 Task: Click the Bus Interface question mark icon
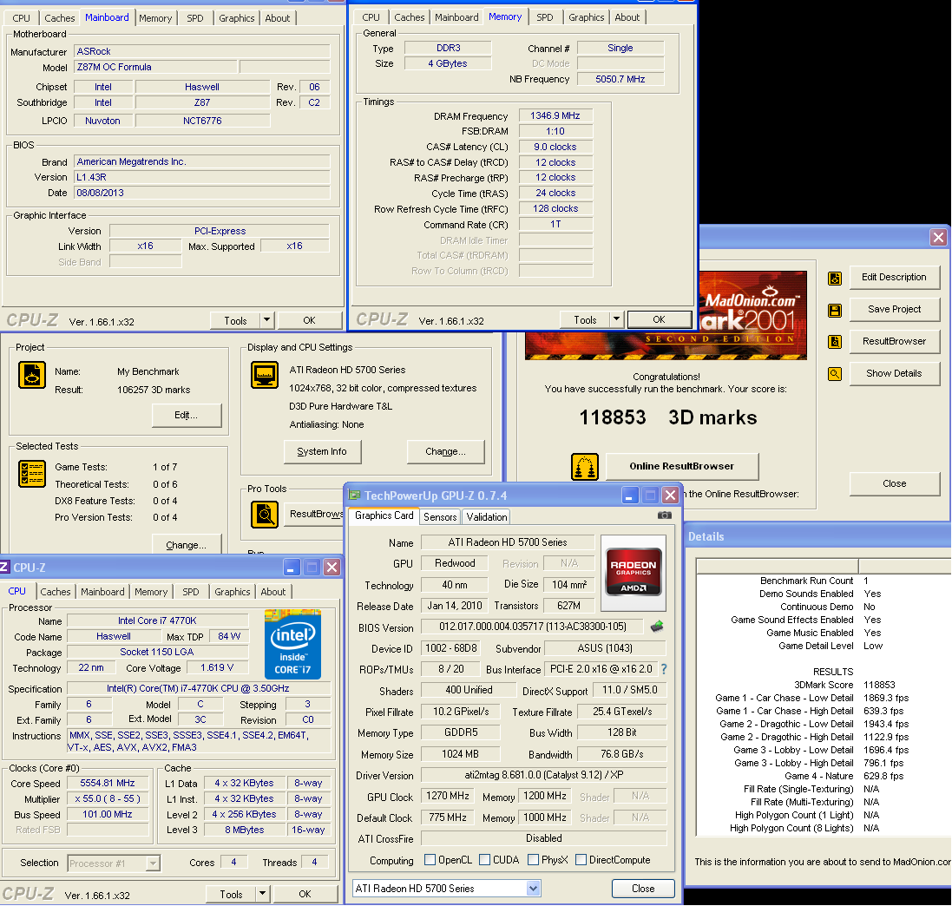click(664, 668)
